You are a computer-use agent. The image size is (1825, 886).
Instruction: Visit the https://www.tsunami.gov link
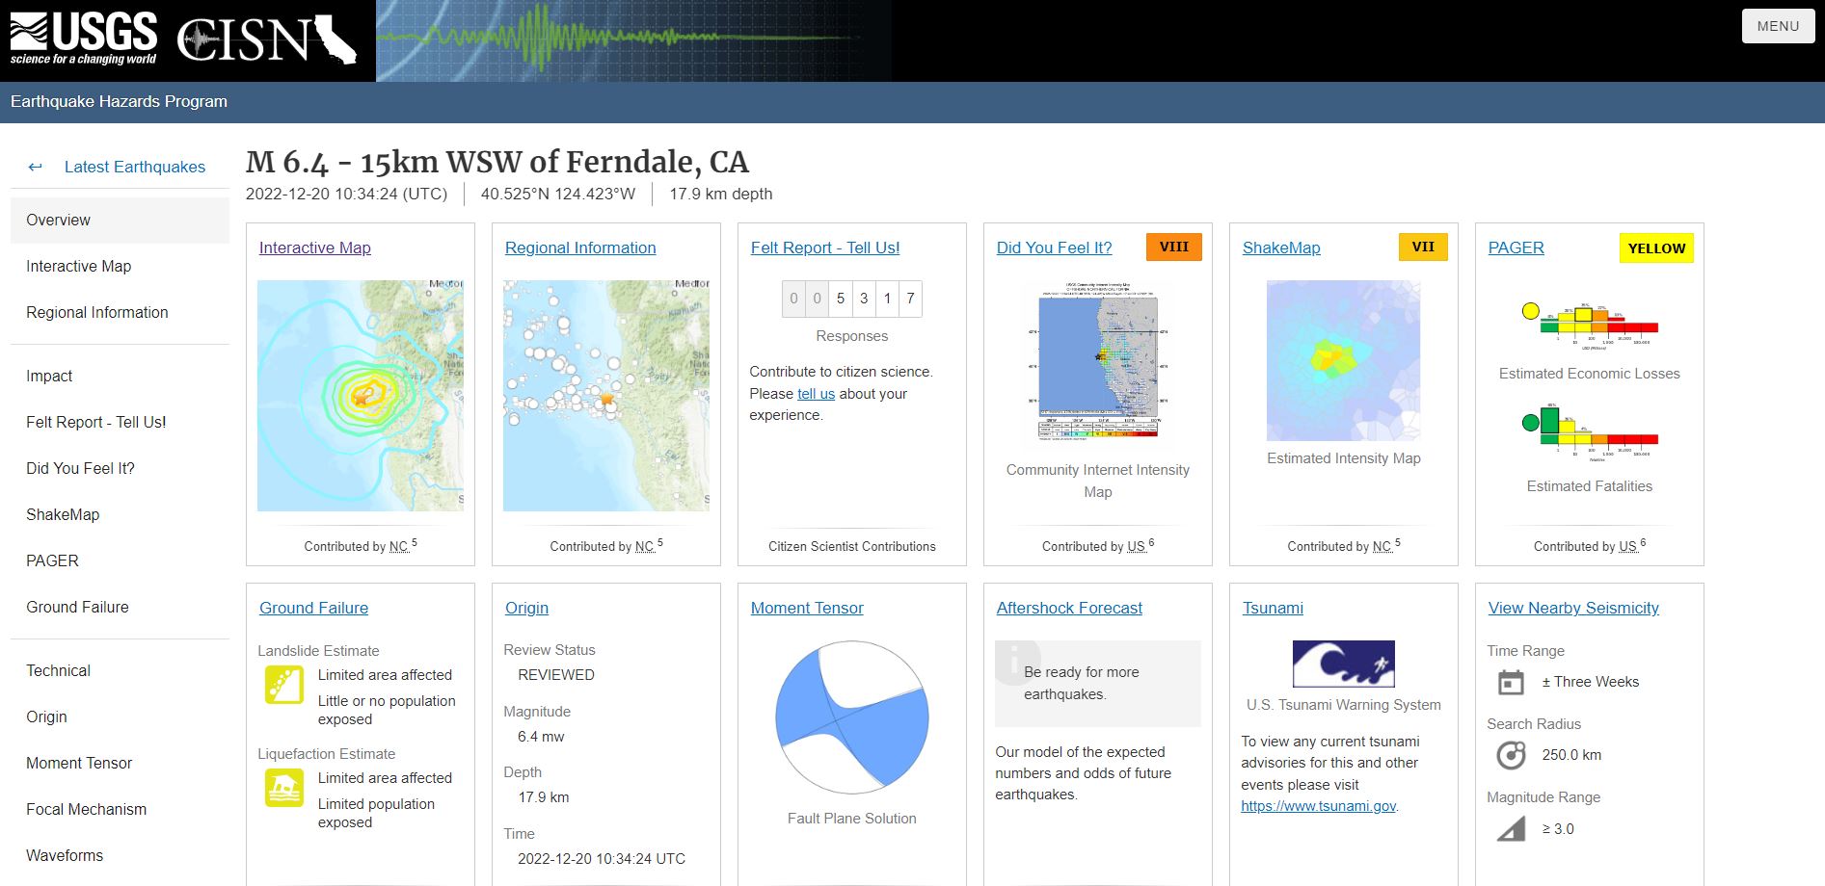(1318, 806)
